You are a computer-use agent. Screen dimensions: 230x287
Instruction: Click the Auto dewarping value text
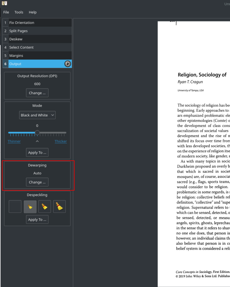click(x=37, y=173)
